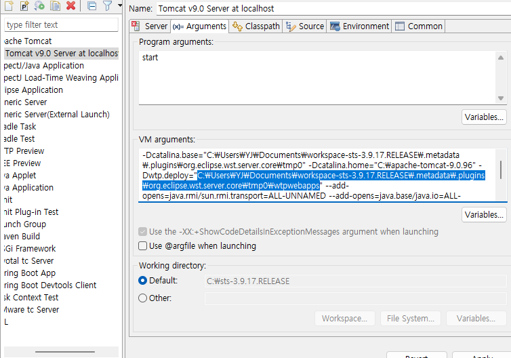Click Program arguments scrollbar down arrow
511x358 pixels.
501,98
